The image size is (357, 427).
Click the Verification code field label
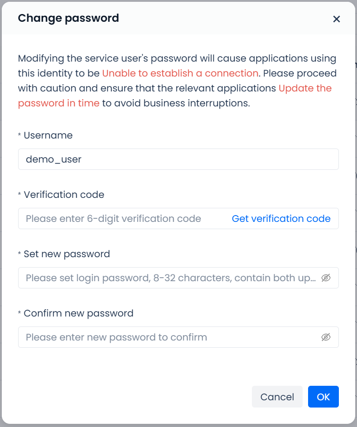pyautogui.click(x=64, y=195)
